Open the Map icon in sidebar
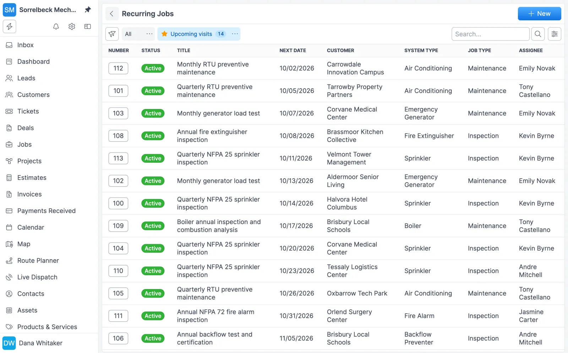The image size is (568, 353). point(9,244)
